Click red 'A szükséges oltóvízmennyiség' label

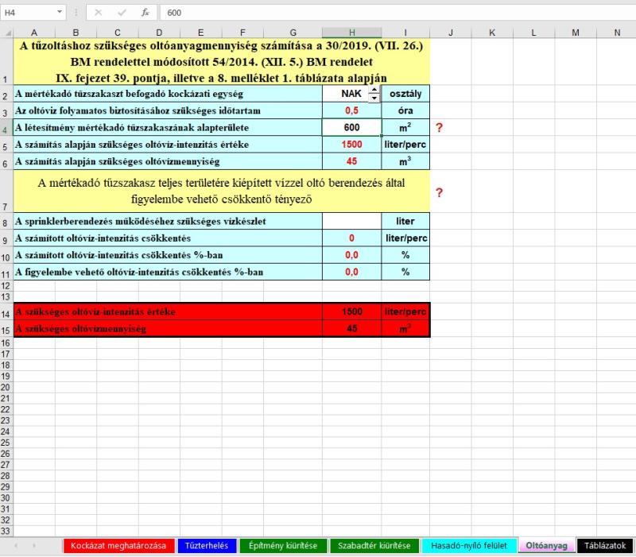click(80, 329)
